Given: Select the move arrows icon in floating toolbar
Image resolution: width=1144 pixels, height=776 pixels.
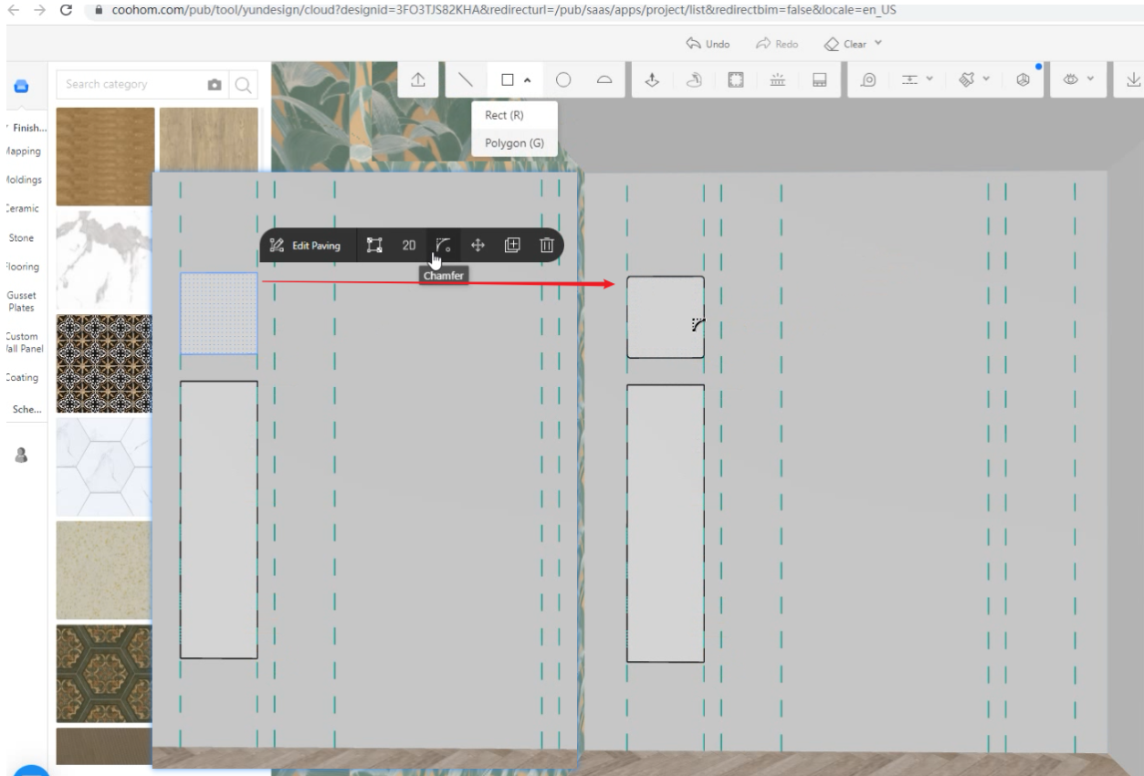Looking at the screenshot, I should [x=478, y=245].
